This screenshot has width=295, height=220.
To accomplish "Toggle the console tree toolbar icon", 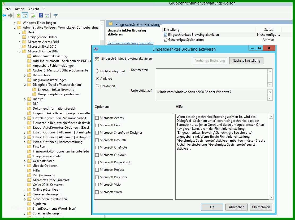I will pos(25,16).
